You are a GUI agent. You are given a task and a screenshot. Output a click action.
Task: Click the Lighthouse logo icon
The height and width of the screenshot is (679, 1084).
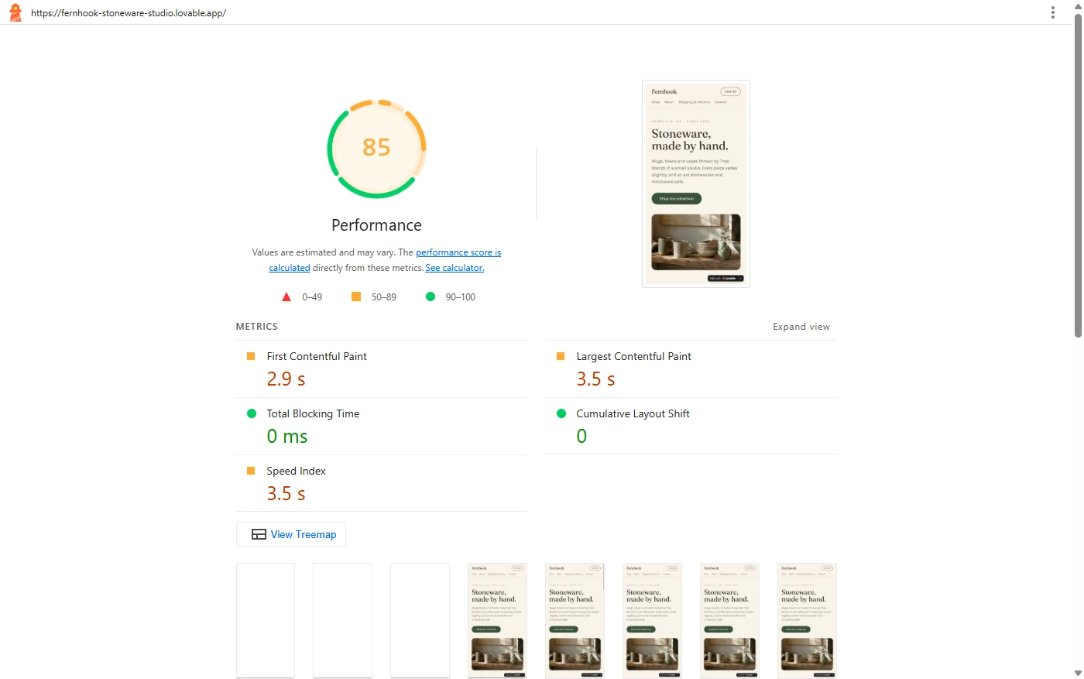pyautogui.click(x=15, y=12)
